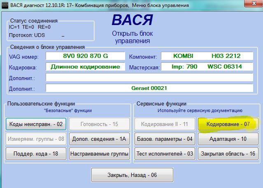Click the VAG номер field 8V0 920 870 G
Viewport: 263px width, 188px height.
85,56
